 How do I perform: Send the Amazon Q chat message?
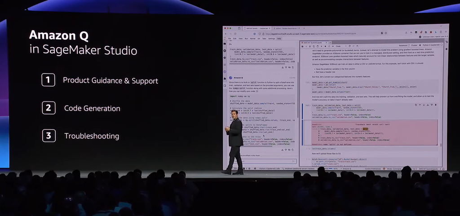pos(294,161)
